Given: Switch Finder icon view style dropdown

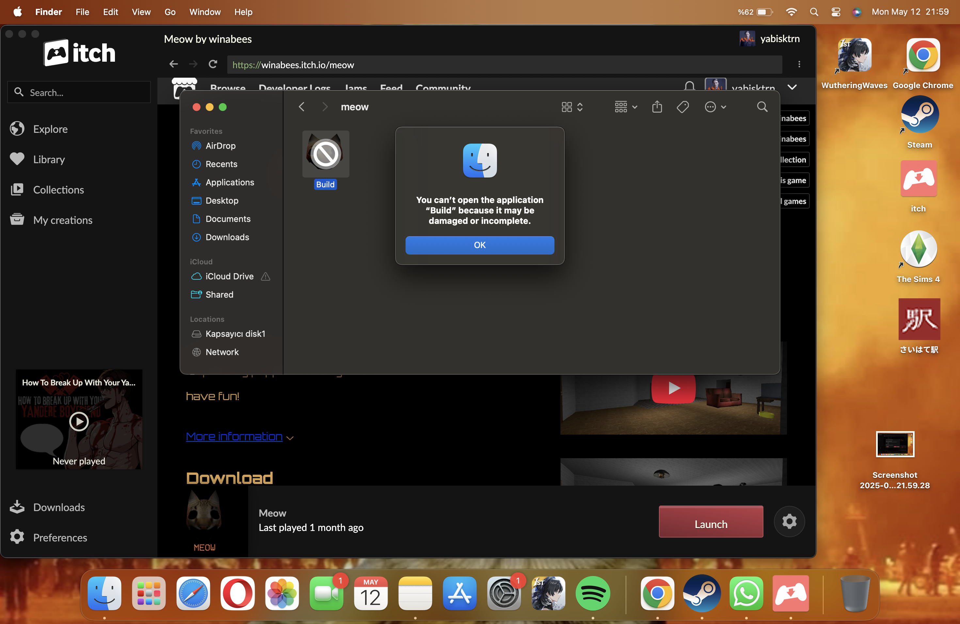Looking at the screenshot, I should (x=572, y=107).
